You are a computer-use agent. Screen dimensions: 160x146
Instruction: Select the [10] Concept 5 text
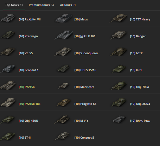(x=84, y=138)
